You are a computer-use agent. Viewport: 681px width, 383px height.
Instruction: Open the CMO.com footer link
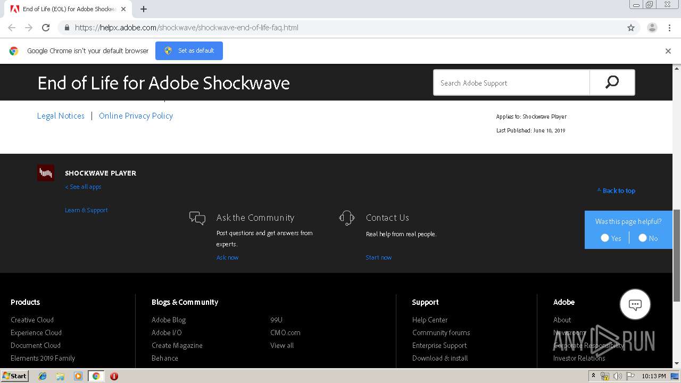point(285,332)
